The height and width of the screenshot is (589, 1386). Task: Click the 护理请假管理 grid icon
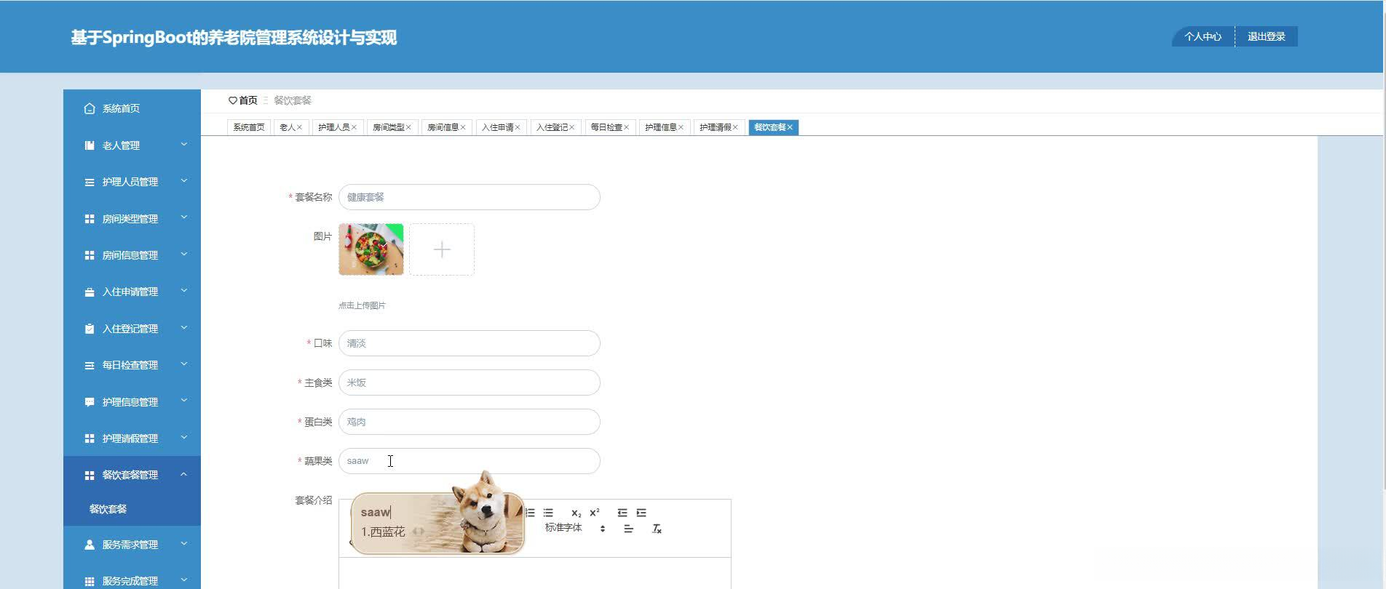[90, 438]
